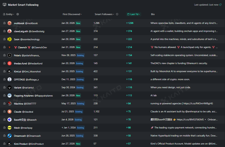225x147 pixels.
Task: Click the document icon in Polaris row
Action: (4, 55)
